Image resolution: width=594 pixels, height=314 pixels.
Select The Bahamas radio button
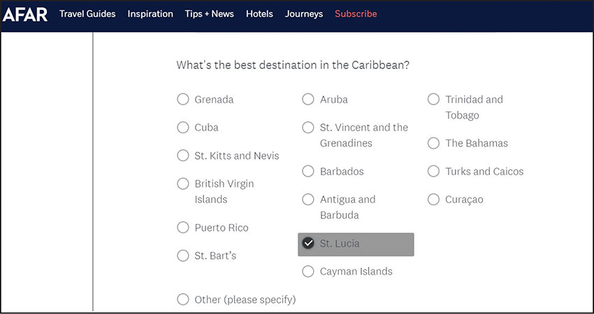(x=433, y=143)
